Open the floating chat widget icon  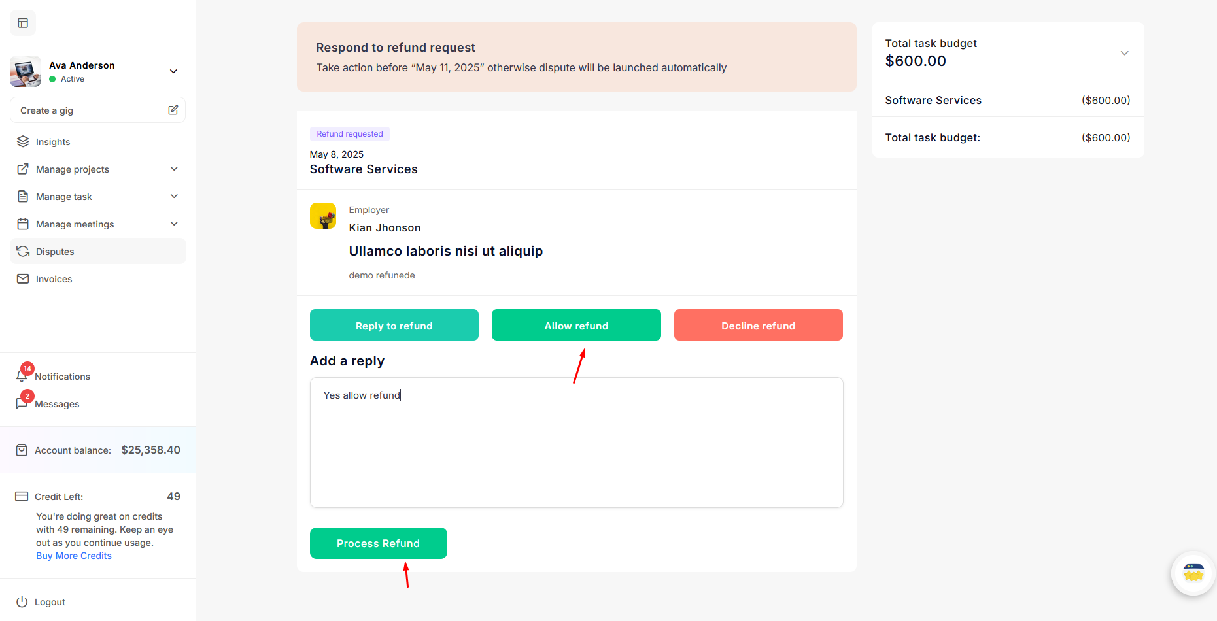tap(1193, 573)
